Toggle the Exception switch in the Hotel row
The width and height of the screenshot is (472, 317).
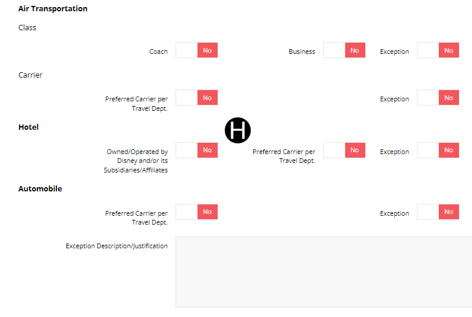click(x=438, y=151)
